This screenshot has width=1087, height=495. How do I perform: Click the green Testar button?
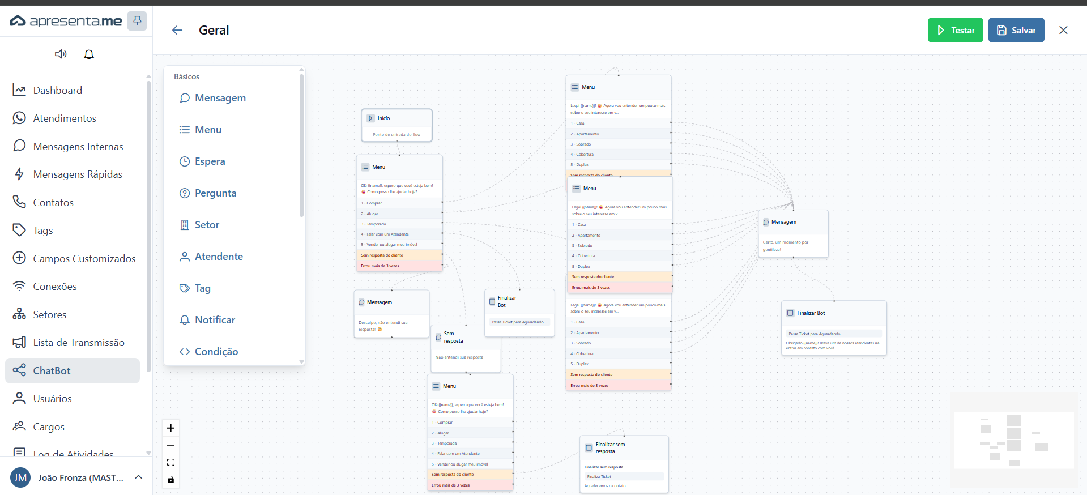(956, 30)
